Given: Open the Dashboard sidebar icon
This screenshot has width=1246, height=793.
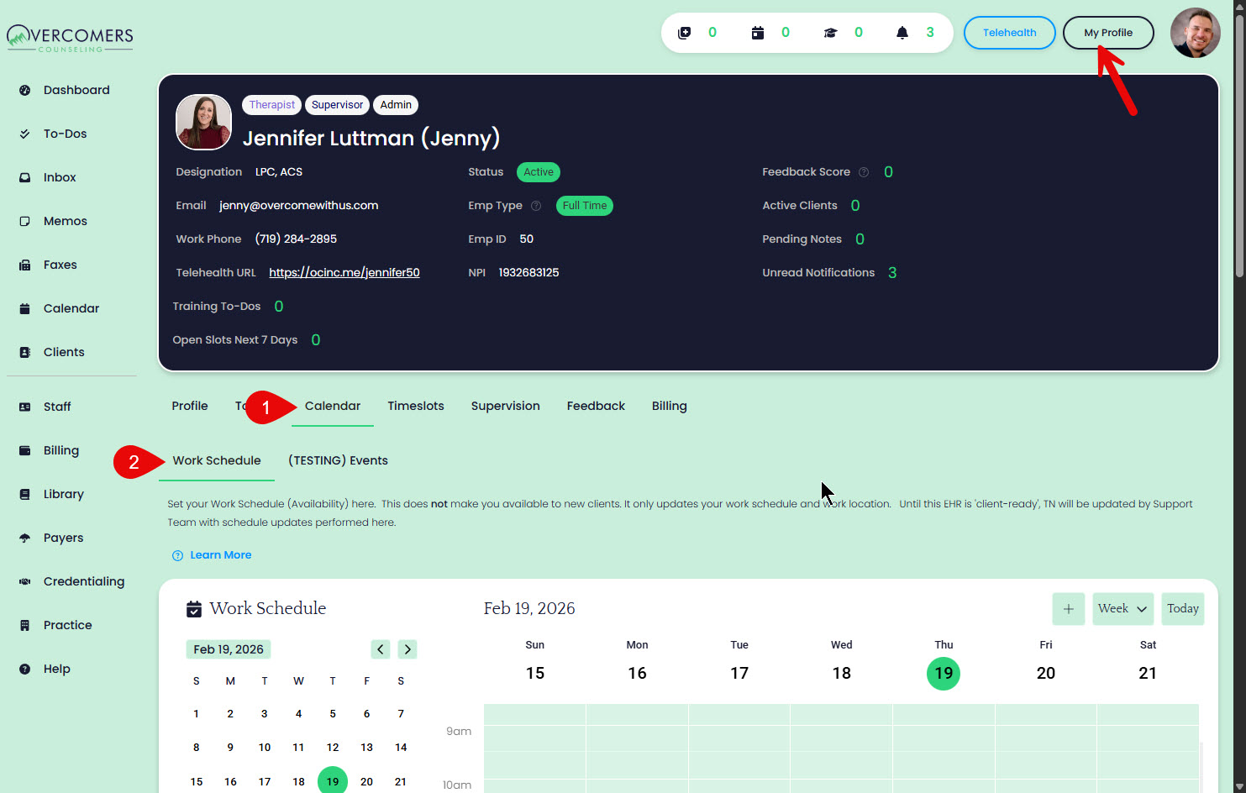Looking at the screenshot, I should [x=25, y=90].
